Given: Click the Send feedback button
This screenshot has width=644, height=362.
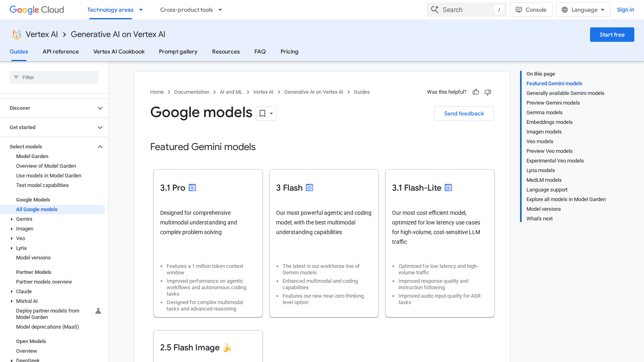Looking at the screenshot, I should tap(464, 113).
